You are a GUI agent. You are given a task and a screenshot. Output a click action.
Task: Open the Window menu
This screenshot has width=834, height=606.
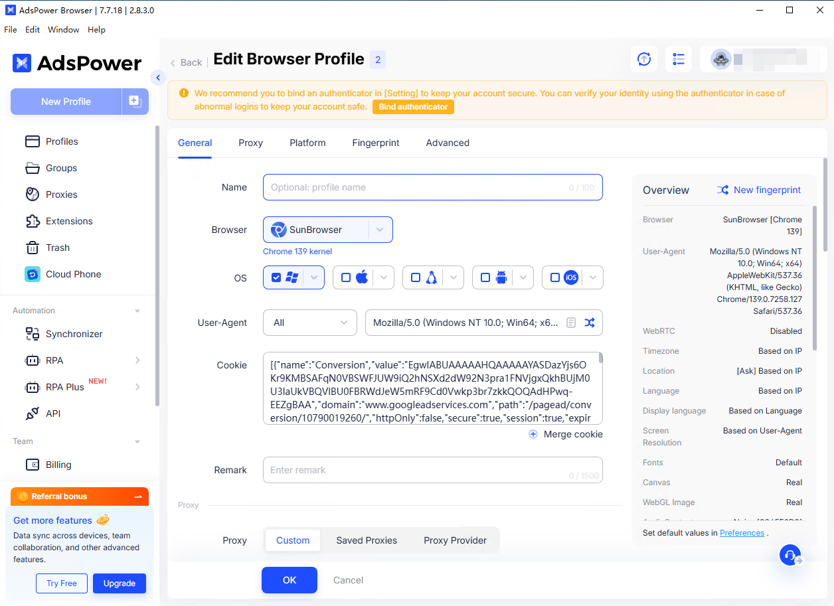64,30
